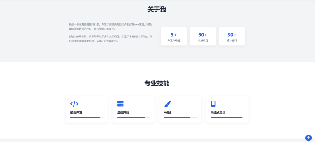Click the code brackets icon for 前端开发
This screenshot has width=315, height=142.
74,104
